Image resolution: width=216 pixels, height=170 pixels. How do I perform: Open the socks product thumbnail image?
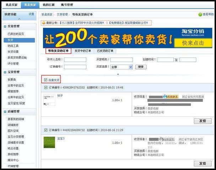click(49, 100)
